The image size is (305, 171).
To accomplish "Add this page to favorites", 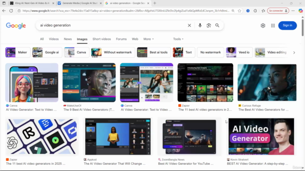I will (x=239, y=11).
